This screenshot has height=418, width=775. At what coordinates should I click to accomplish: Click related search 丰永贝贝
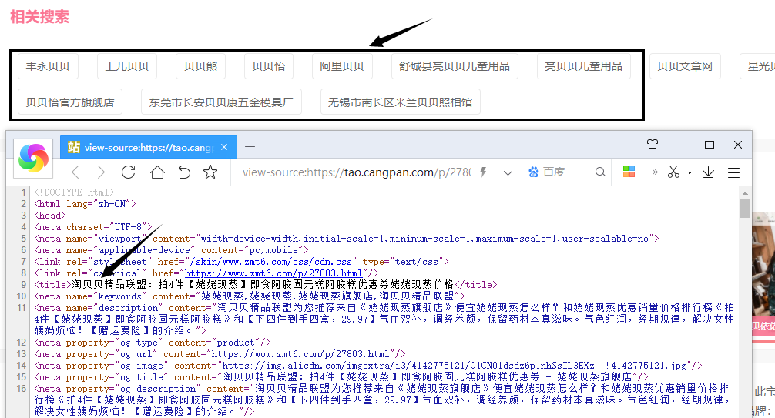click(48, 66)
